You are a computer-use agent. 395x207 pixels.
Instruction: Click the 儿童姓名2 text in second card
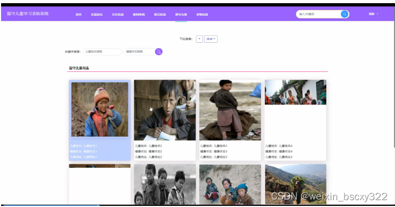(155, 146)
